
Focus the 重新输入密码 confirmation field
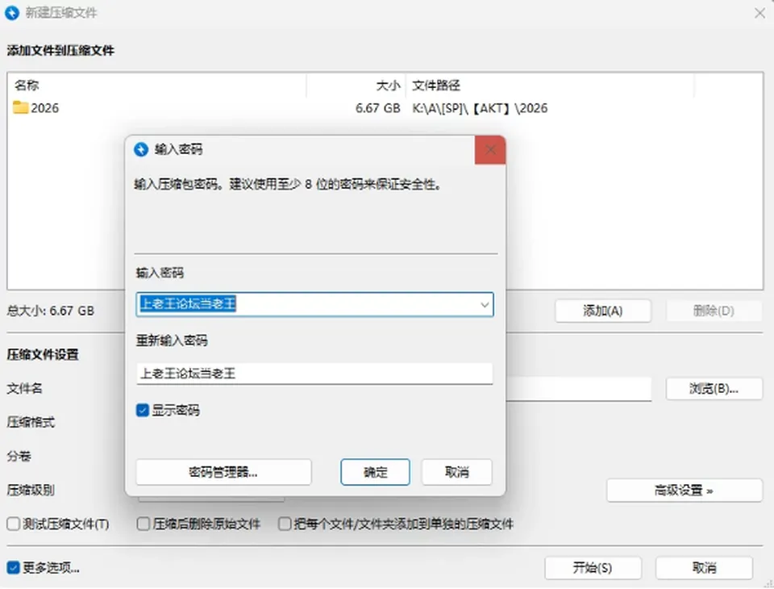[x=314, y=374]
